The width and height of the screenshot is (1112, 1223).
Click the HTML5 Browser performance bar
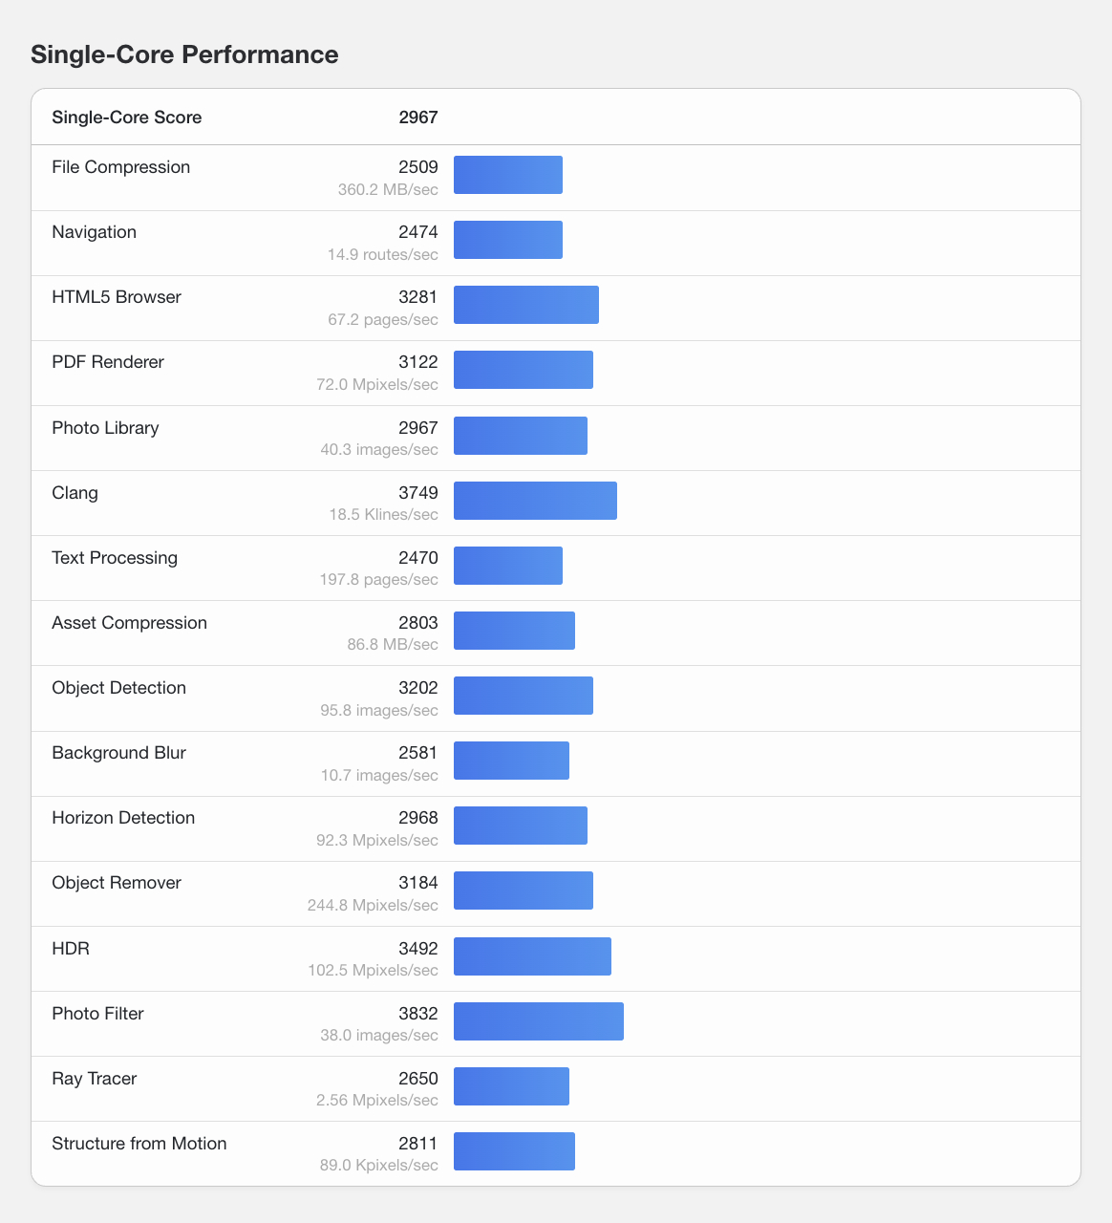[526, 305]
